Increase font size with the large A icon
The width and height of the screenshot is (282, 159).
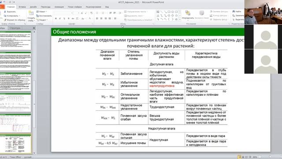(82, 13)
